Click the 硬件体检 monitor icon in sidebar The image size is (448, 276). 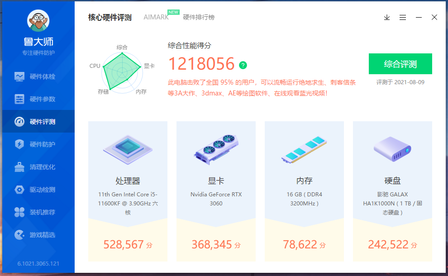point(19,76)
